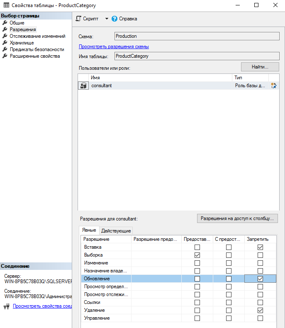
Task: Click the wrench icon beside Хранилище
Action: coord(5,43)
